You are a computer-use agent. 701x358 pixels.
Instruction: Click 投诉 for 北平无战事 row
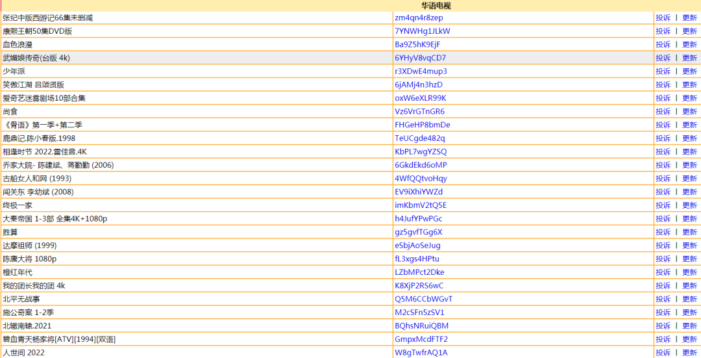pos(663,299)
